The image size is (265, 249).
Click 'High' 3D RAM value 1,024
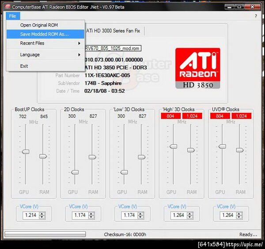tap(192, 116)
